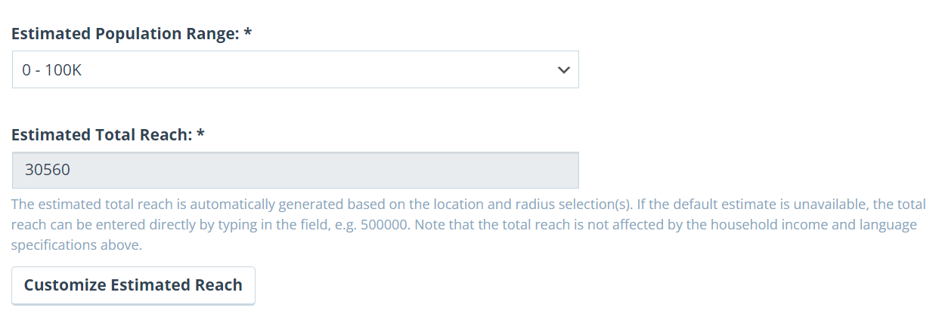
Task: Select the '0 - 100K' value text
Action: 51,70
